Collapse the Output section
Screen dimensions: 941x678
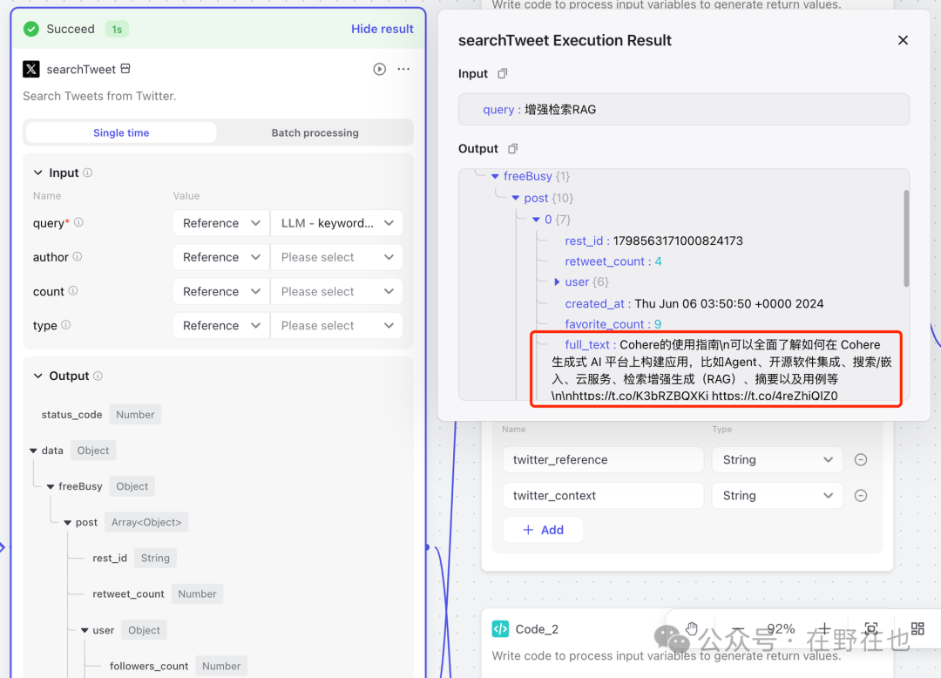[x=37, y=376]
